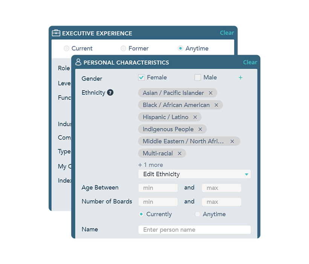Select the Former radio button
Image resolution: width=309 pixels, height=264 pixels.
tap(123, 48)
